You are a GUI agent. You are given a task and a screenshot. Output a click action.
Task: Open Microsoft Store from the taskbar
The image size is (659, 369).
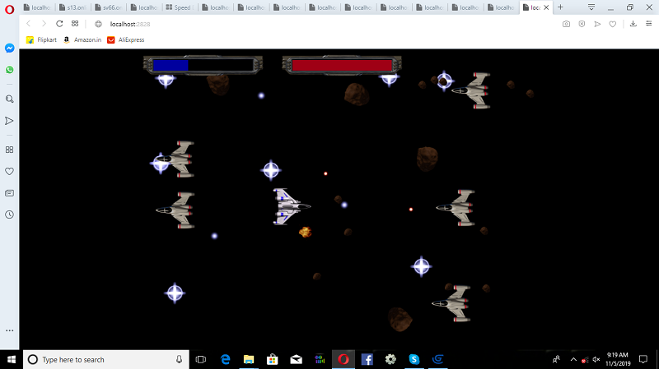click(x=273, y=359)
